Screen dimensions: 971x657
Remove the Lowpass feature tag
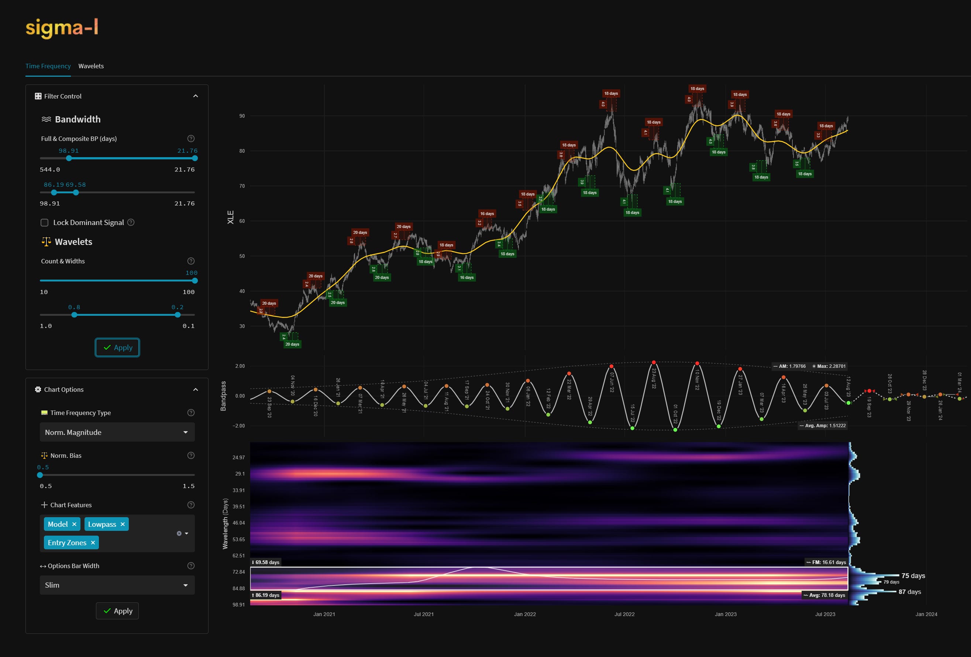[x=123, y=524]
